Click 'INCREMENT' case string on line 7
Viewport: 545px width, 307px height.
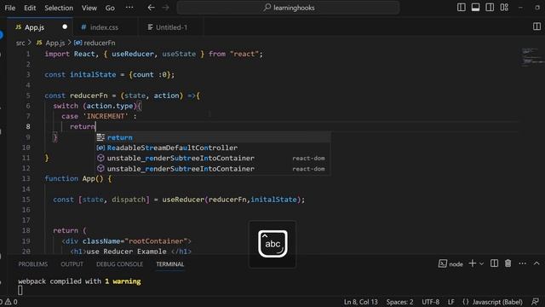pyautogui.click(x=106, y=116)
